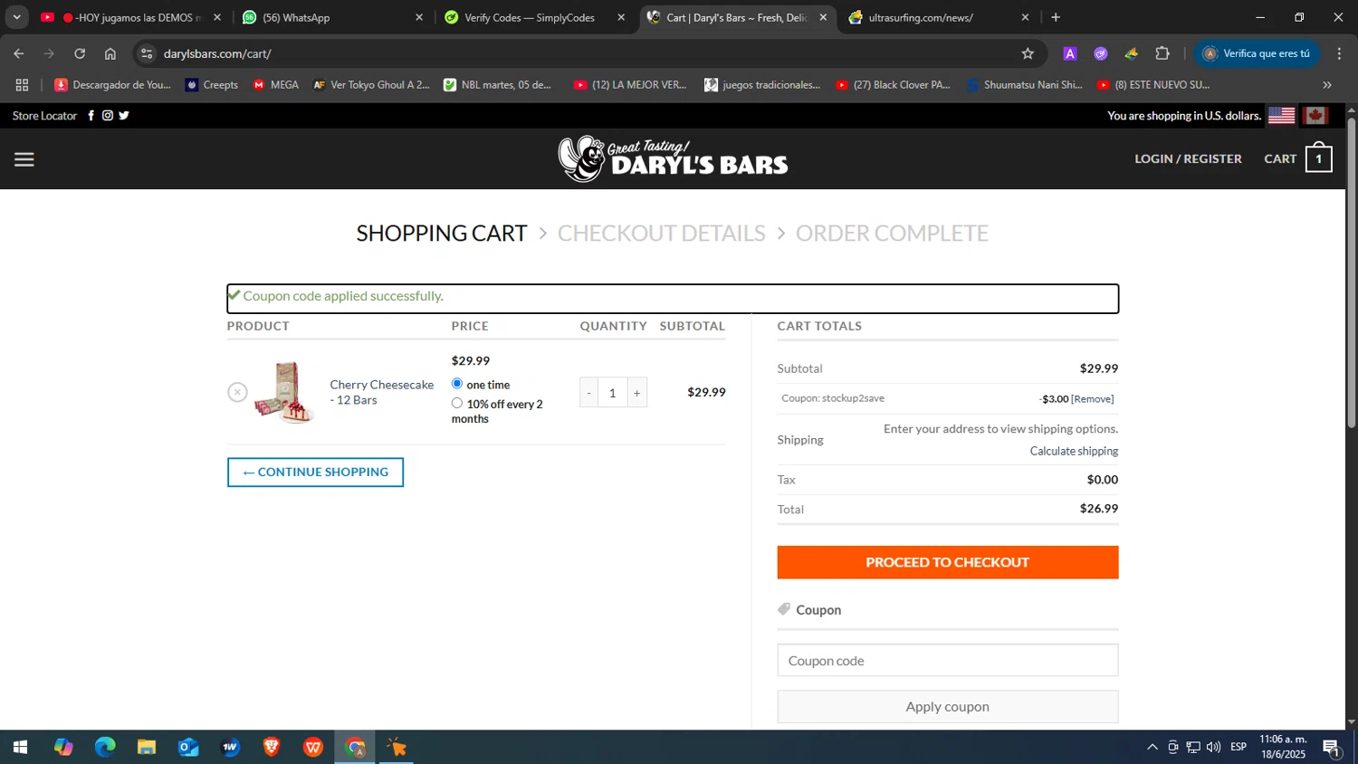Image resolution: width=1358 pixels, height=764 pixels.
Task: Click Calculate shipping link
Action: (x=1074, y=451)
